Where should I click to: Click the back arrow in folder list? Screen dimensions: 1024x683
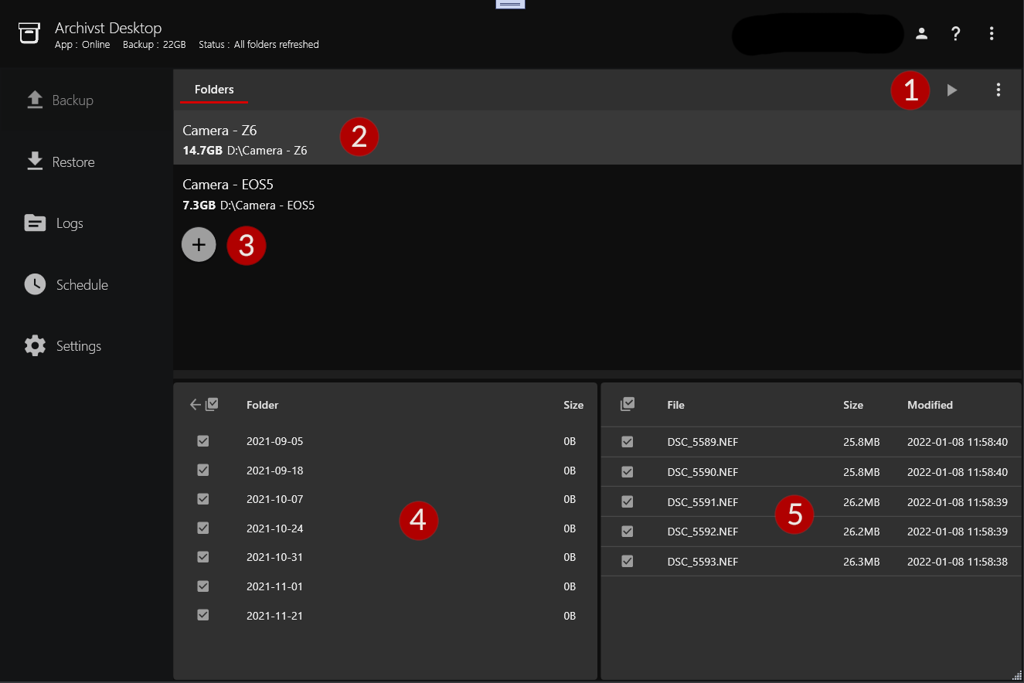(196, 405)
